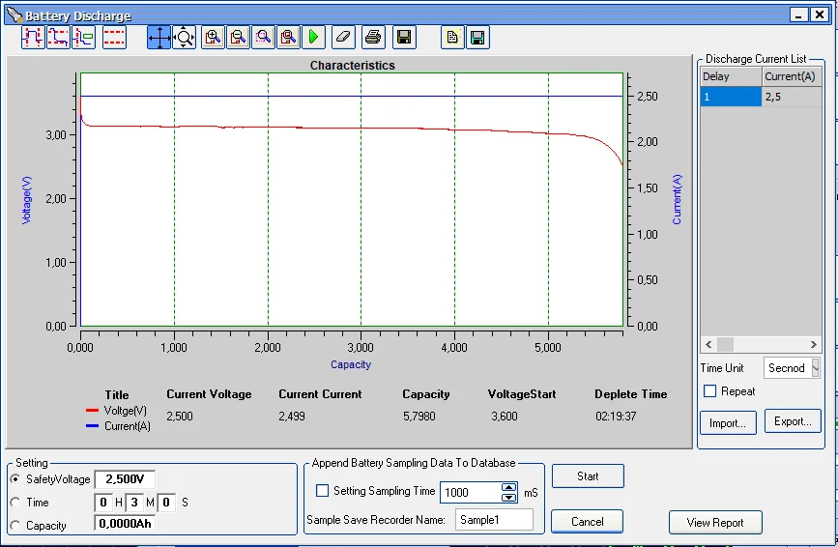This screenshot has width=838, height=547.
Task: Click the eraser clear-chart icon
Action: pyautogui.click(x=343, y=38)
